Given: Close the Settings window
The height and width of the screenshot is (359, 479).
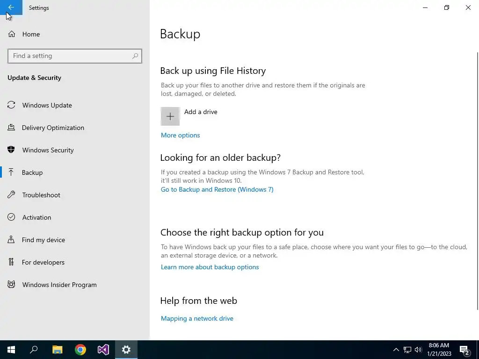Looking at the screenshot, I should pos(468,7).
